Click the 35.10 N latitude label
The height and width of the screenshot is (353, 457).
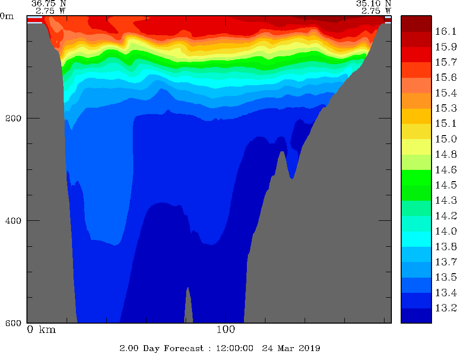tap(373, 3)
